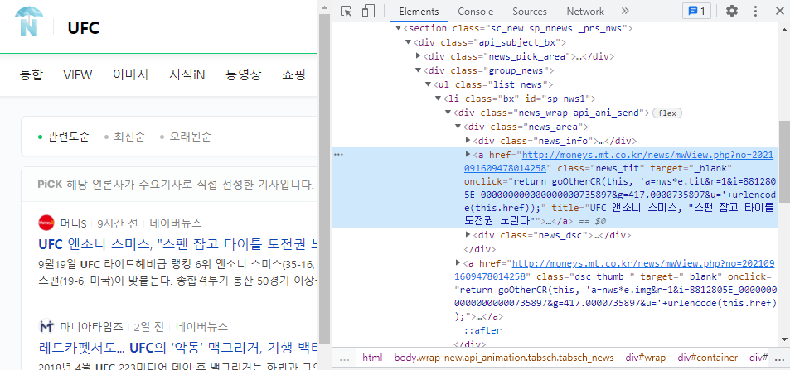The height and width of the screenshot is (370, 790).
Task: Expand the selected a news_tit node
Action: [468, 154]
